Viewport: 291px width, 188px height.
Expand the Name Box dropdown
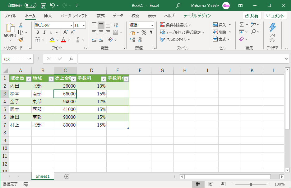30,59
